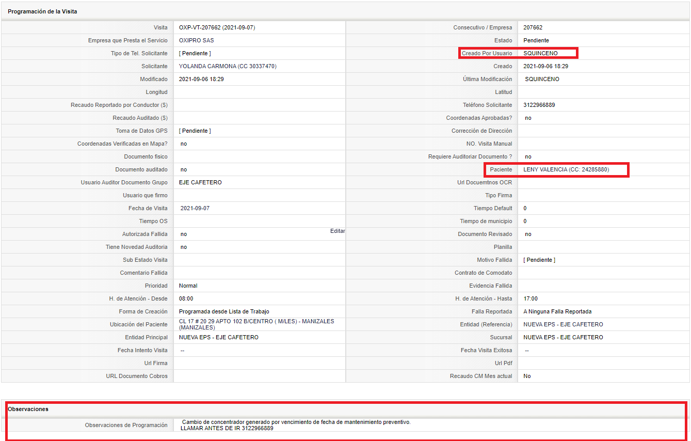Click the Programación de la Visita header
The image size is (691, 441).
pyautogui.click(x=42, y=11)
